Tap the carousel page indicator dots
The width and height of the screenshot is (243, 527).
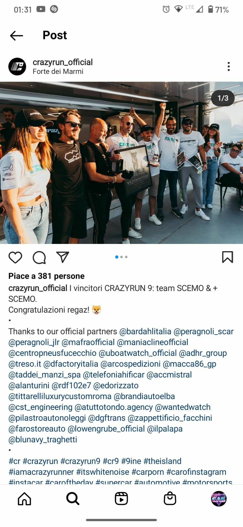click(121, 257)
